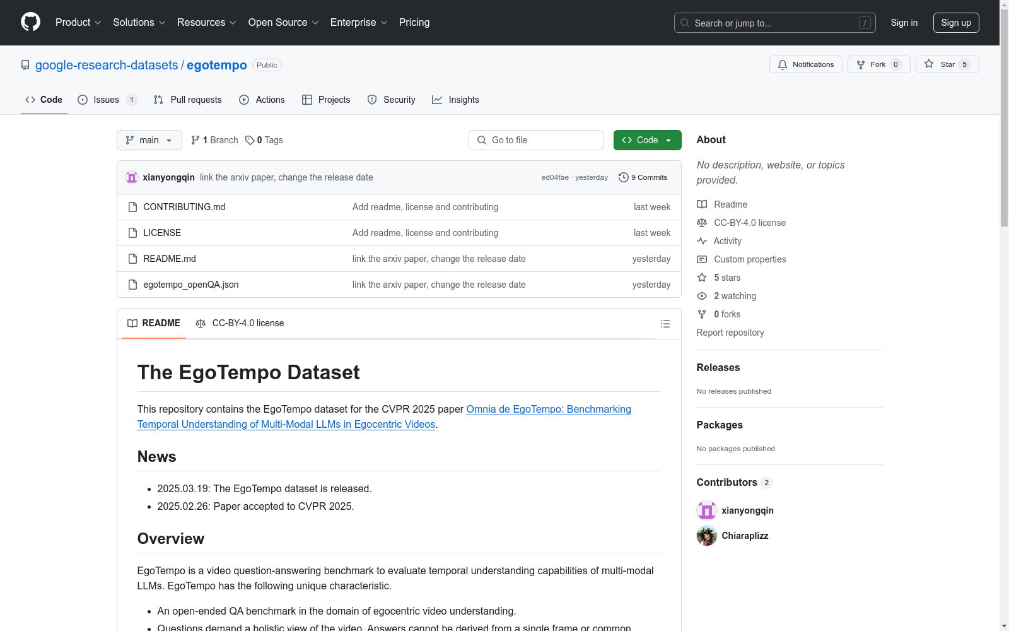Click the tag icon next to Tags
Screen dimensions: 1009x631
(x=250, y=140)
